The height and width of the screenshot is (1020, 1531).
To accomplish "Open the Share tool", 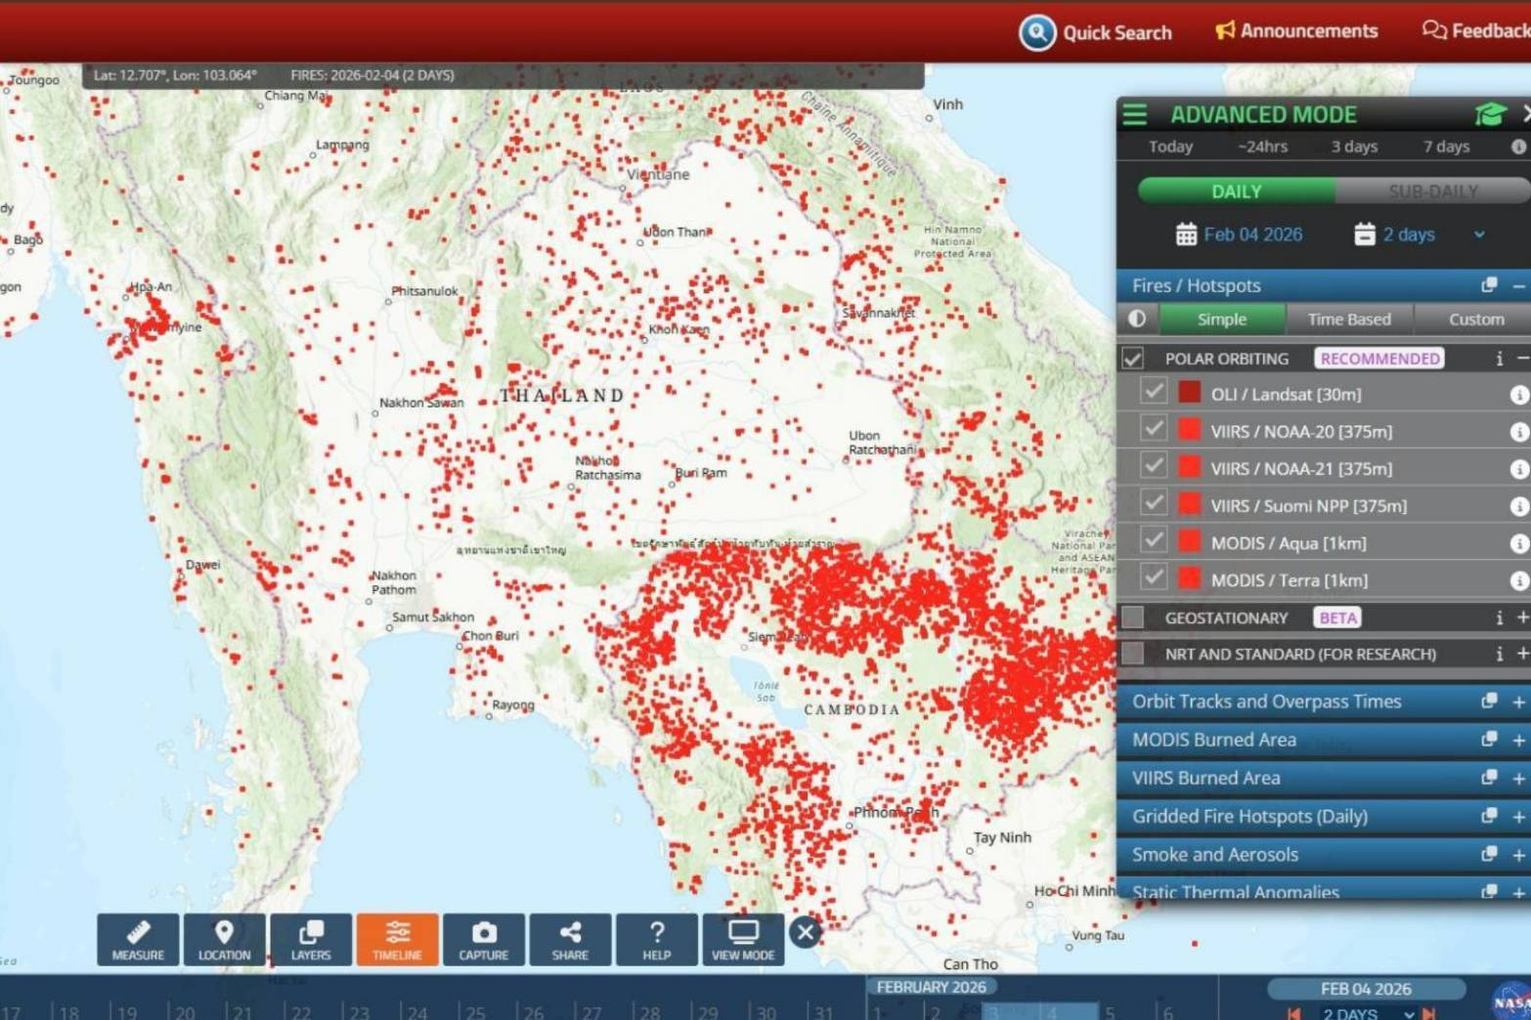I will (x=570, y=940).
